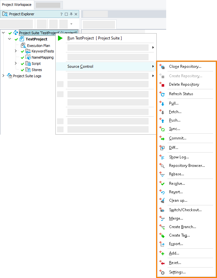Screen dimensions: 217x278
Task: Click the Fetch gray arrow icon
Action: 162,112
